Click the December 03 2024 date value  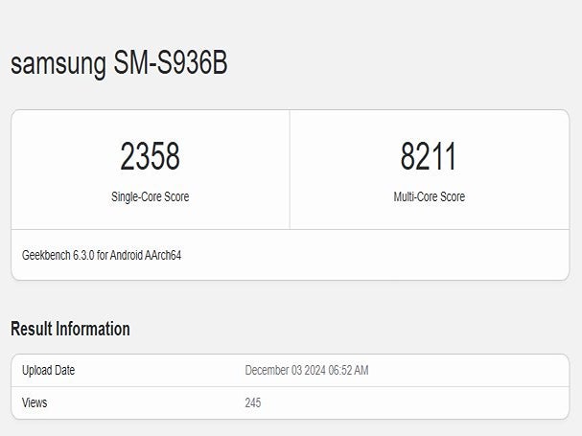[286, 370]
